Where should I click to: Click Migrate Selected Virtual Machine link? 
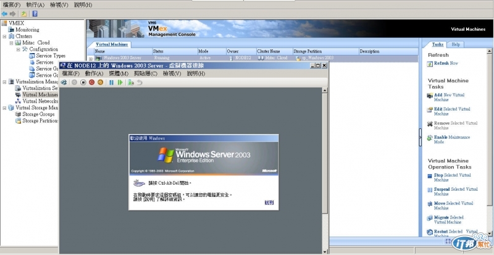[x=449, y=220]
